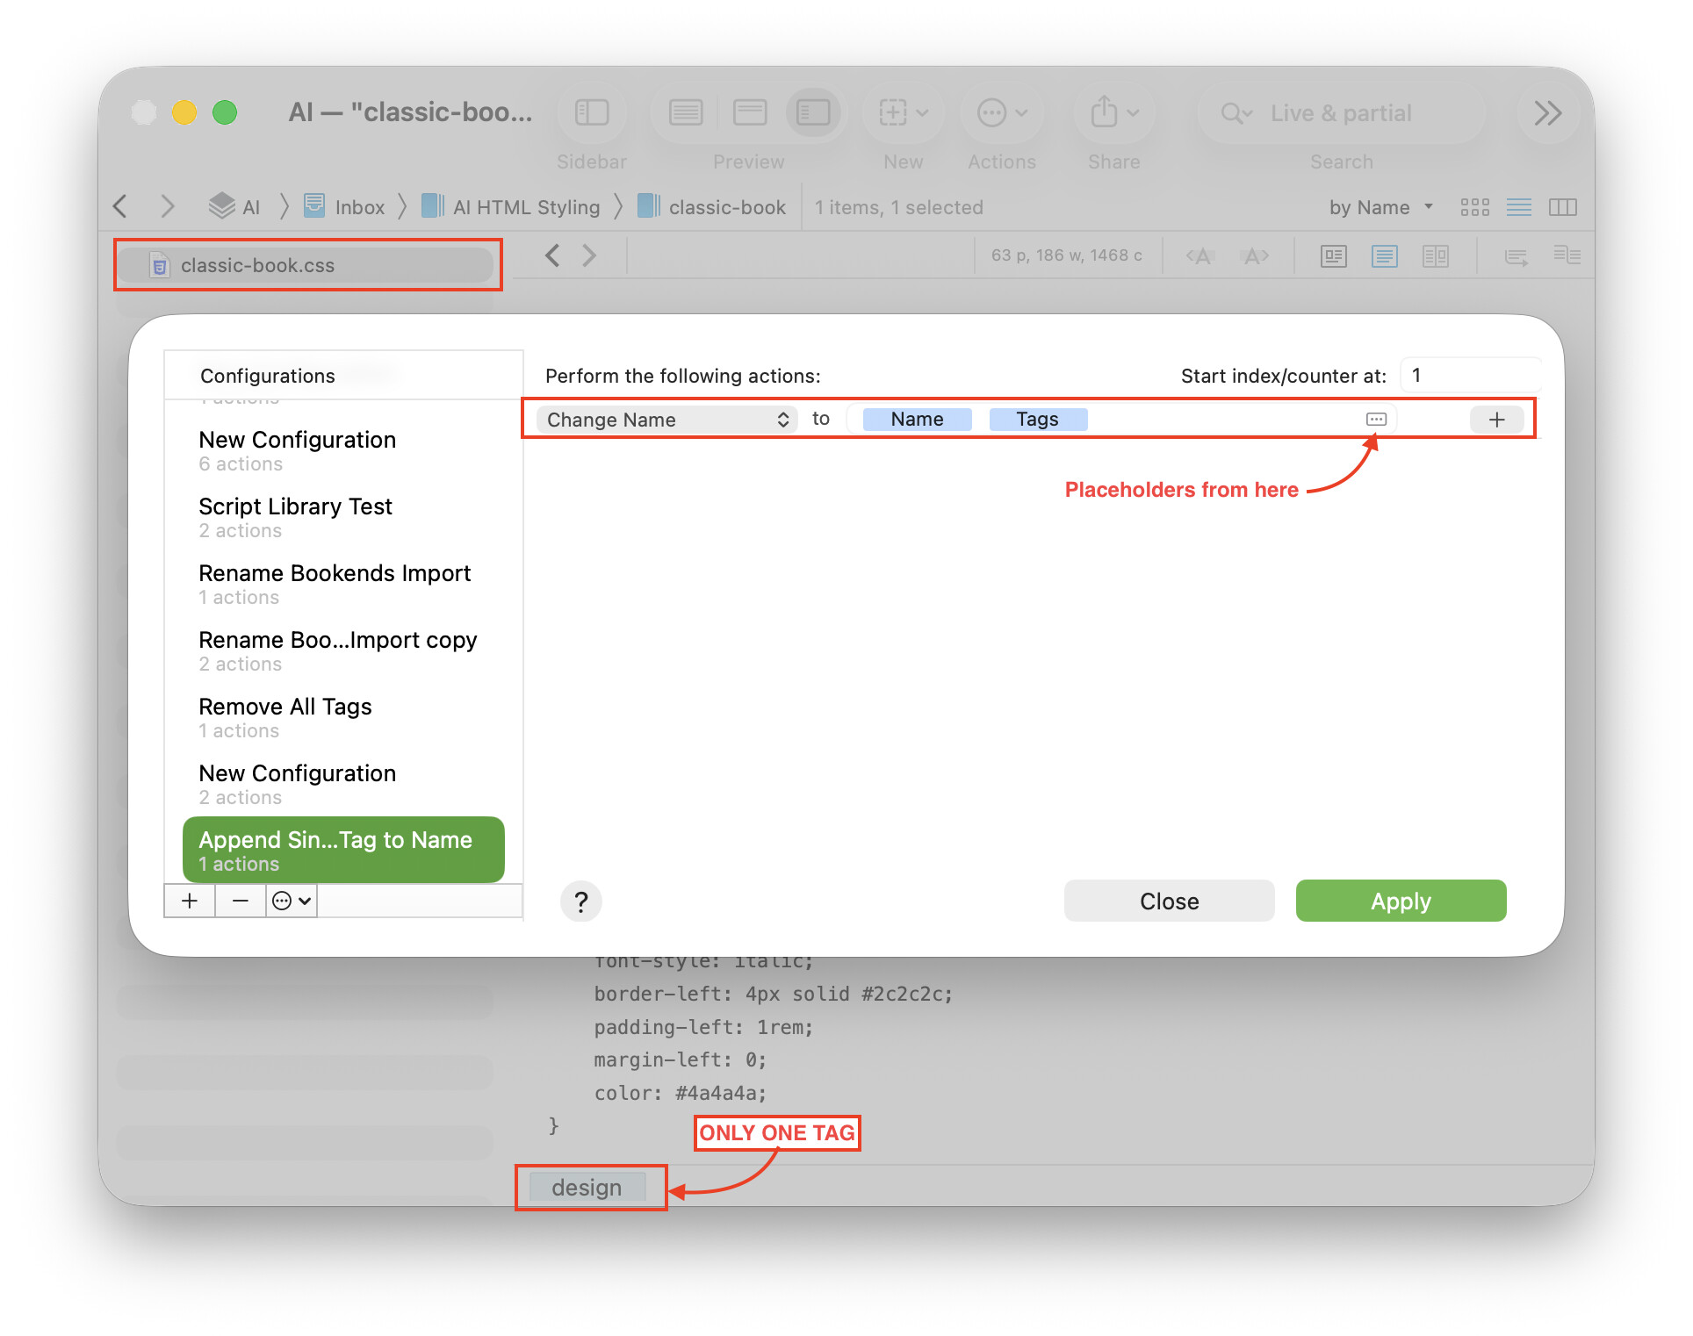The height and width of the screenshot is (1336, 1693).
Task: Select the Script Library Test configuration
Action: click(x=295, y=516)
